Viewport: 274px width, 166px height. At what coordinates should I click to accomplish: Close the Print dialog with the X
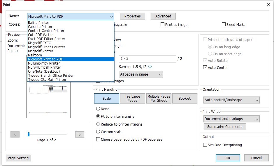click(268, 5)
